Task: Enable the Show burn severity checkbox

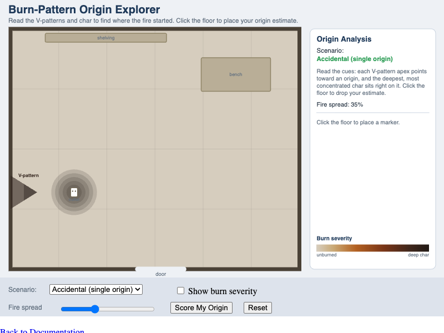Action: pos(181,291)
